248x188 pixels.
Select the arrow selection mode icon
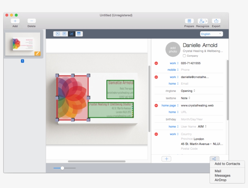(57, 34)
